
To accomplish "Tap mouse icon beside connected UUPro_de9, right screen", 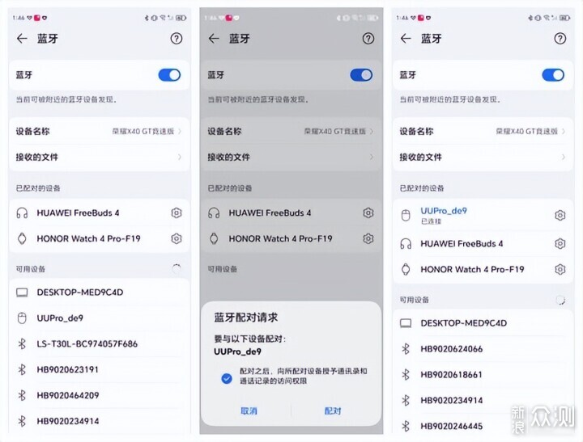I will [406, 215].
